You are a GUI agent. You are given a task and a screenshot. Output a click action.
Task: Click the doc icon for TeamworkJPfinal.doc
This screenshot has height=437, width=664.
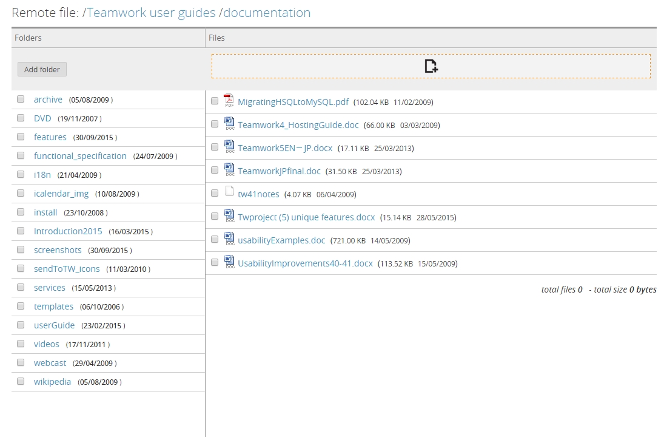click(229, 170)
